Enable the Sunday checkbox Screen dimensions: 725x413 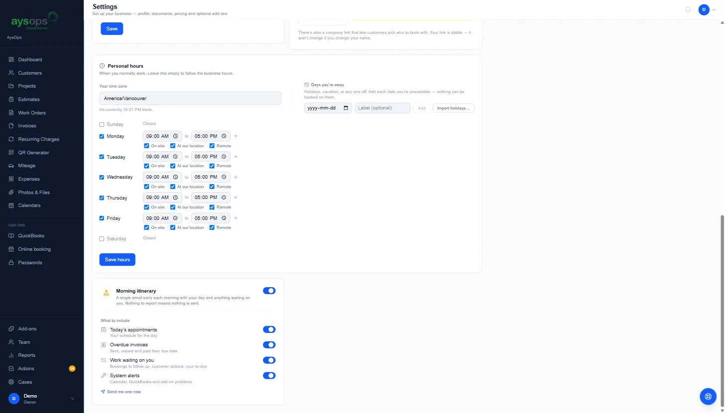[102, 124]
